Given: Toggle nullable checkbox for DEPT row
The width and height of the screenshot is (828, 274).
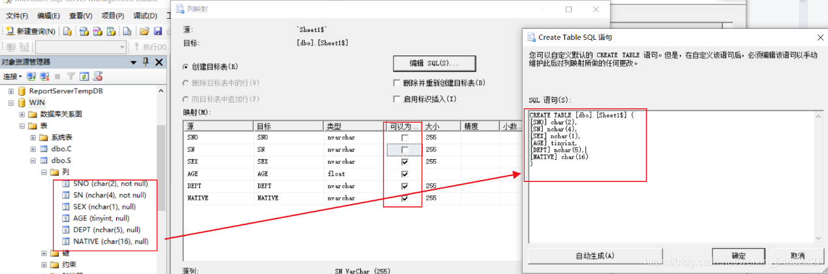Looking at the screenshot, I should (405, 186).
